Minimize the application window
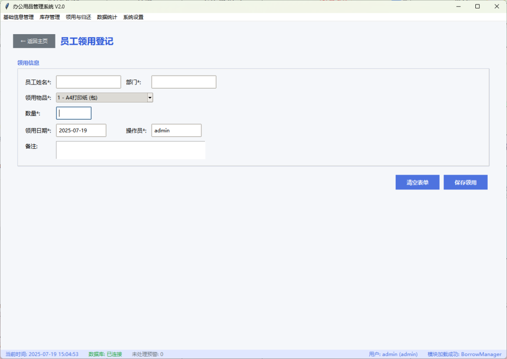 [x=455, y=6]
